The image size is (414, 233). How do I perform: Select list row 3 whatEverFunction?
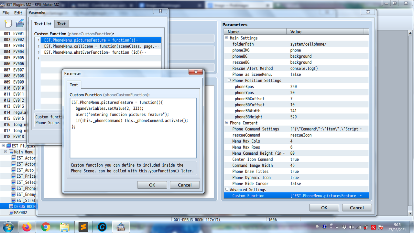[101, 52]
